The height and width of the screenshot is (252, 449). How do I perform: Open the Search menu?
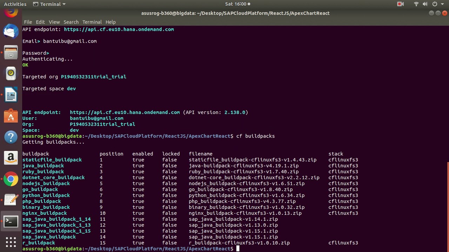point(71,22)
